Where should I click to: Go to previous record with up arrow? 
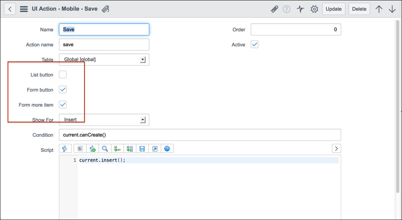click(x=379, y=9)
